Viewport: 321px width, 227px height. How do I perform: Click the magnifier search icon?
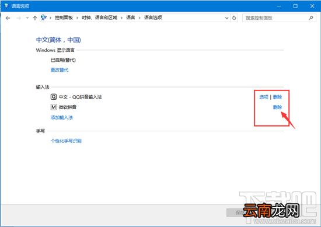[311, 18]
